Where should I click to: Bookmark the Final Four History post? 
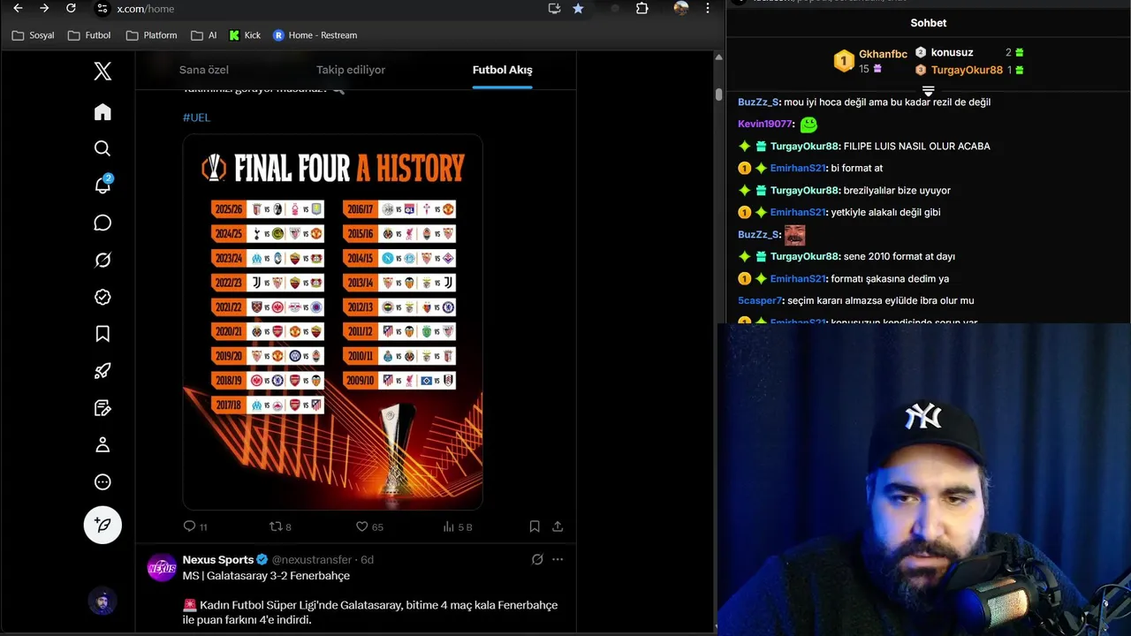535,526
